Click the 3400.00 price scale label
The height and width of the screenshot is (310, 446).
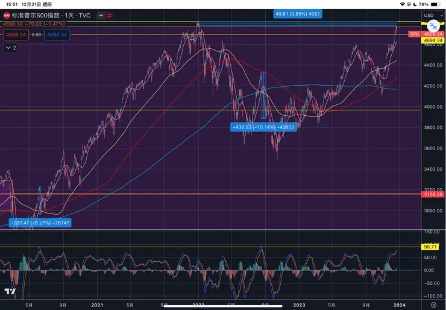point(433,169)
